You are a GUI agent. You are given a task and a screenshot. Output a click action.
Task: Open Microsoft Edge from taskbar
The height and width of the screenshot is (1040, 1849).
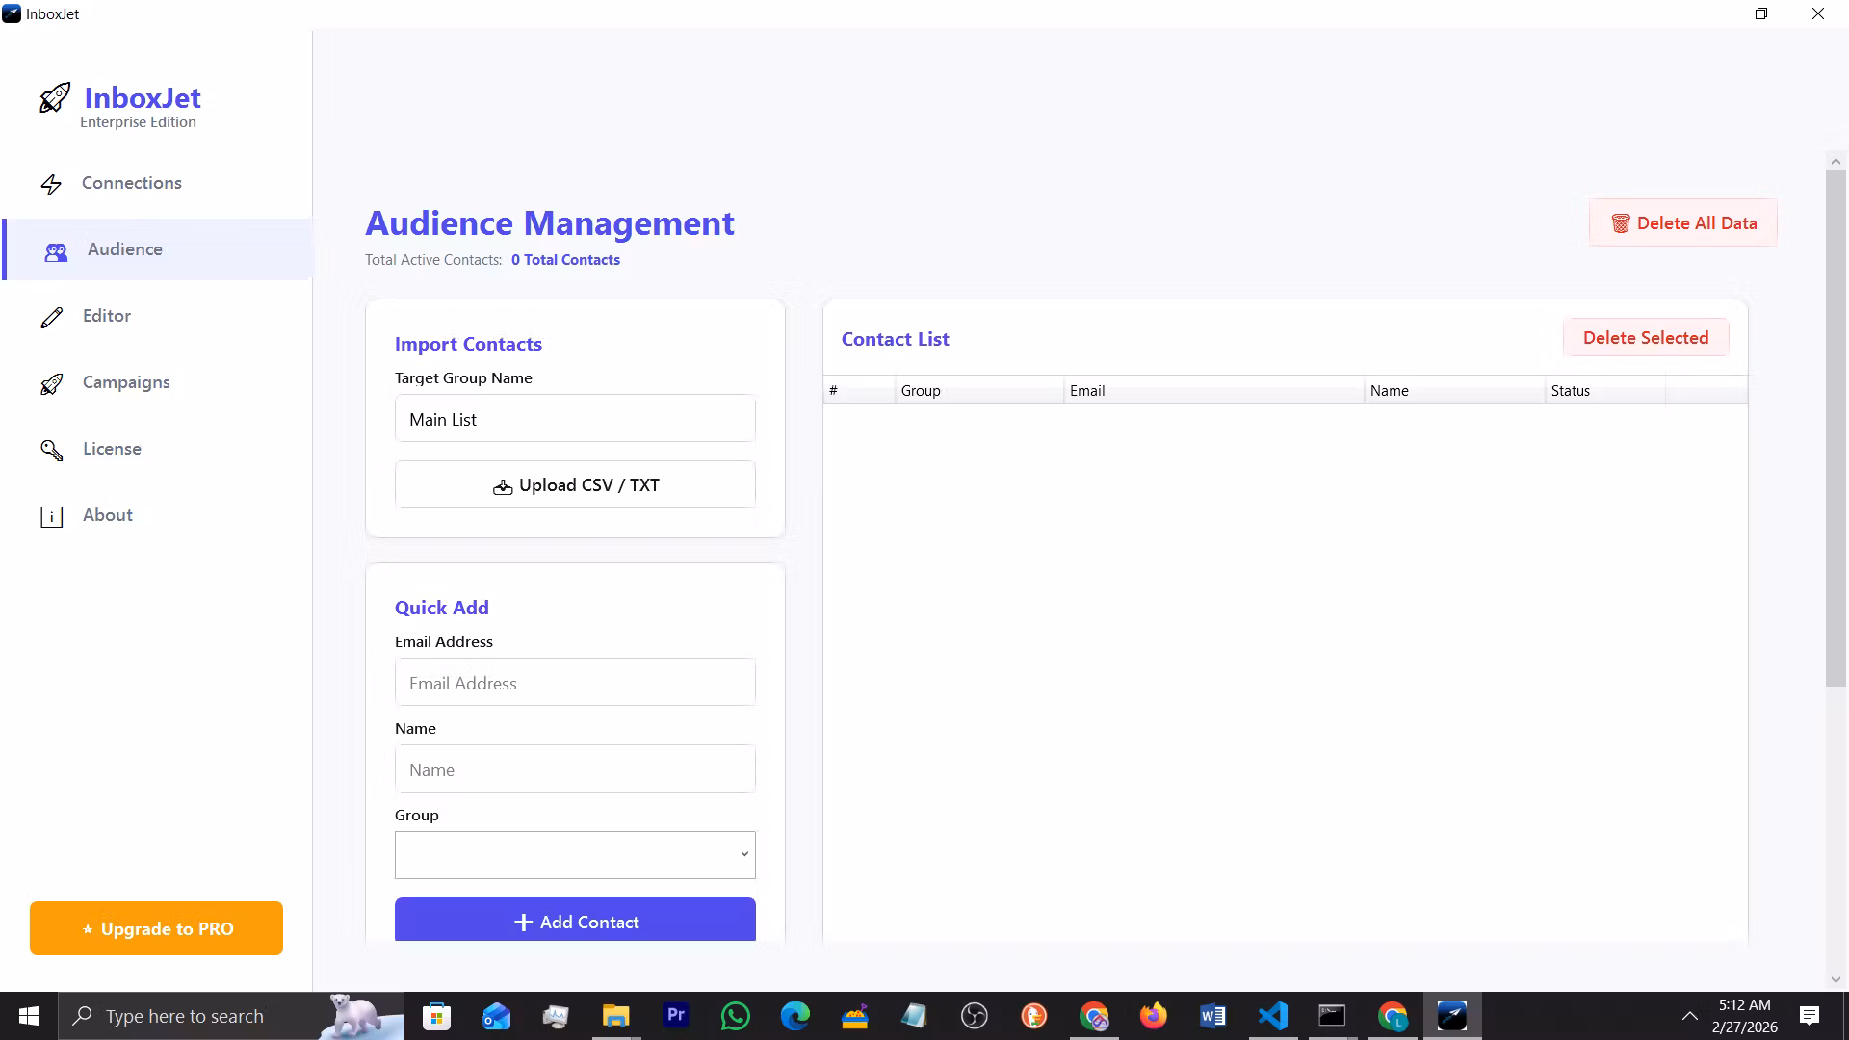tap(795, 1016)
